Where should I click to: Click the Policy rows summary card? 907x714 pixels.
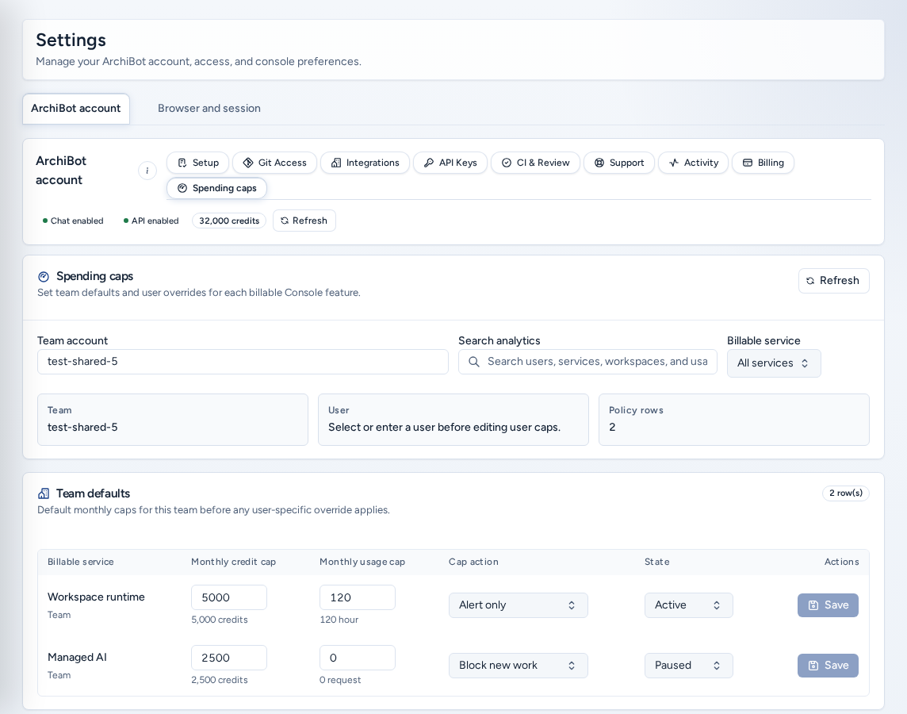[x=733, y=420]
